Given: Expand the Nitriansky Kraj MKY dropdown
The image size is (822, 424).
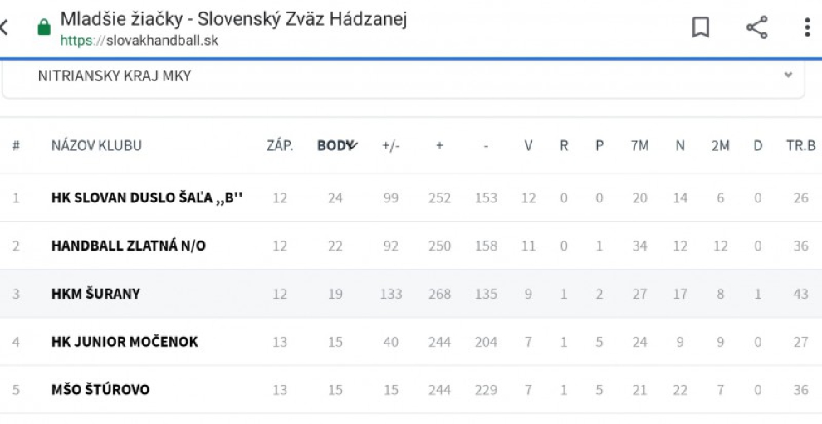Looking at the screenshot, I should tap(787, 76).
